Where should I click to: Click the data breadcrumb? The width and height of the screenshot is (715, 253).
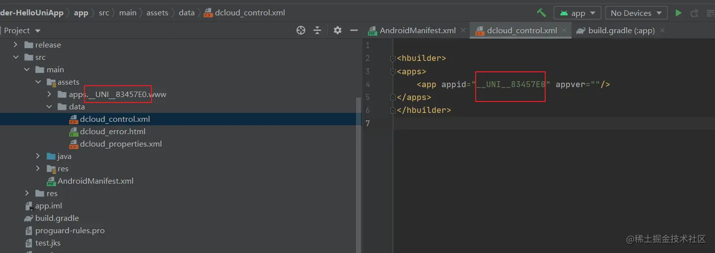(187, 13)
